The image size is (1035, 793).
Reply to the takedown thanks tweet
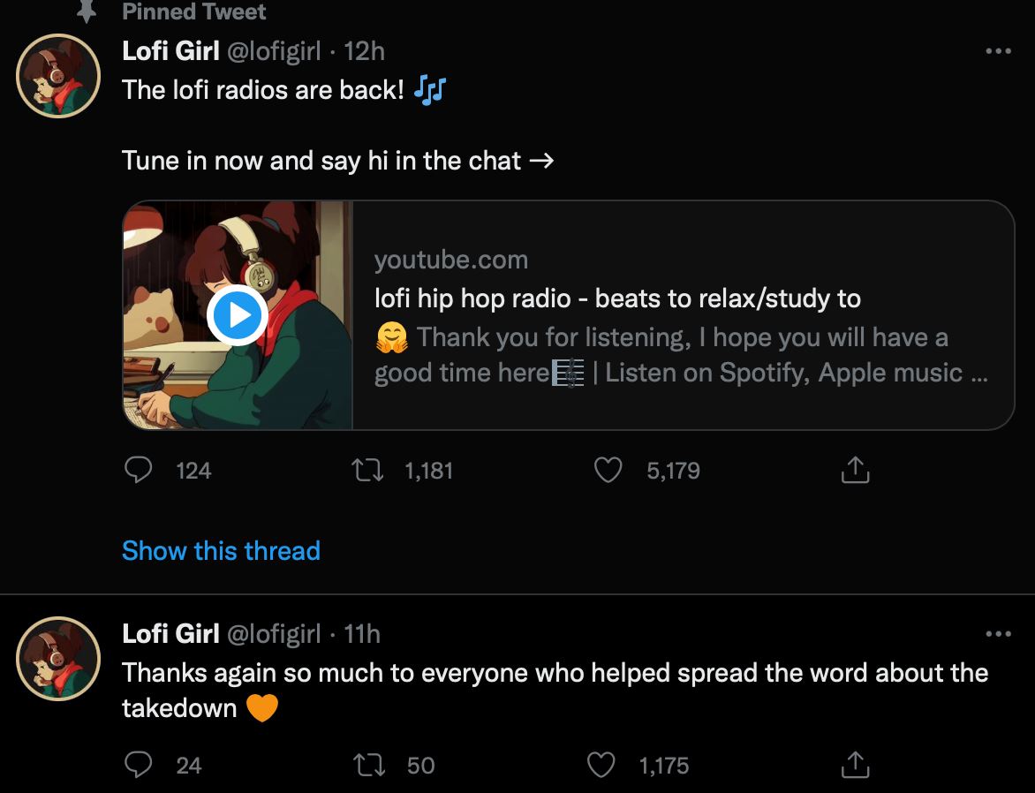click(x=138, y=765)
